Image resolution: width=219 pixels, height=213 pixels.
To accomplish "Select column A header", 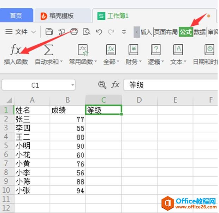I will coord(32,100).
